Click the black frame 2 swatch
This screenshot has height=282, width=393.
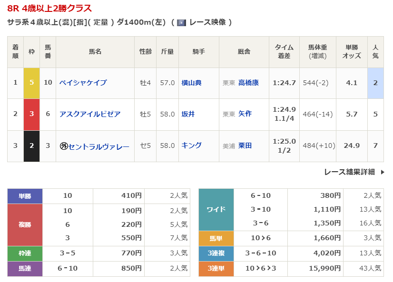click(31, 146)
